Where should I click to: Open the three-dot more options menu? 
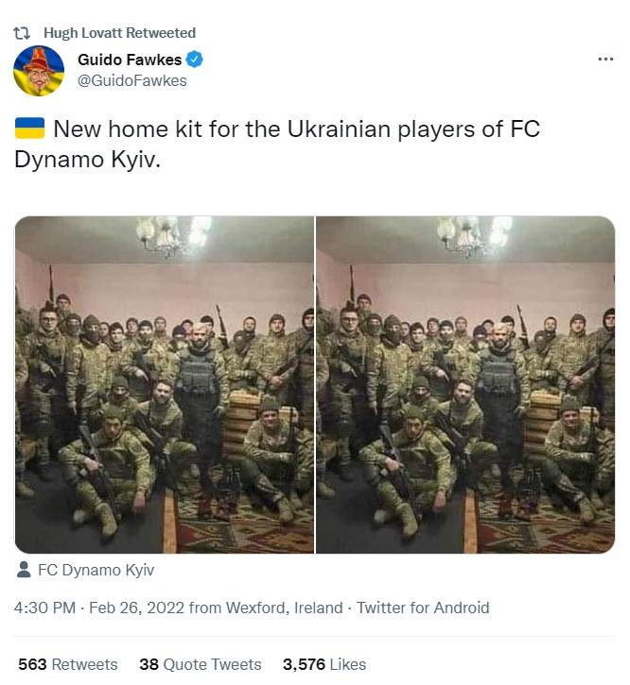click(x=605, y=59)
